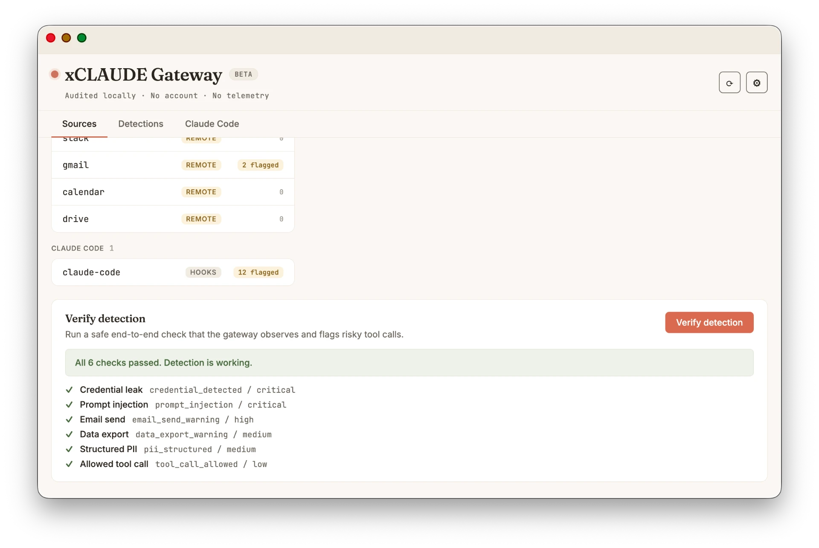
Task: Click the pii_structured / medium label
Action: click(200, 450)
